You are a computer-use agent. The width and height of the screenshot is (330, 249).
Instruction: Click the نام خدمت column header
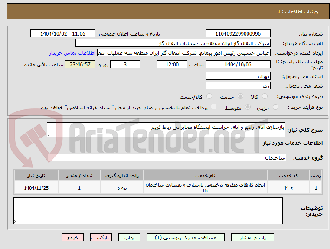tap(205, 176)
